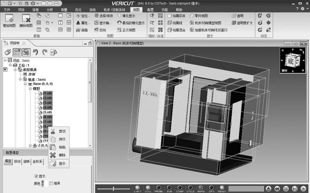Image resolution: width=310 pixels, height=193 pixels.
Task: Click the 删除视图 (Delete View) icon
Action: [26, 20]
